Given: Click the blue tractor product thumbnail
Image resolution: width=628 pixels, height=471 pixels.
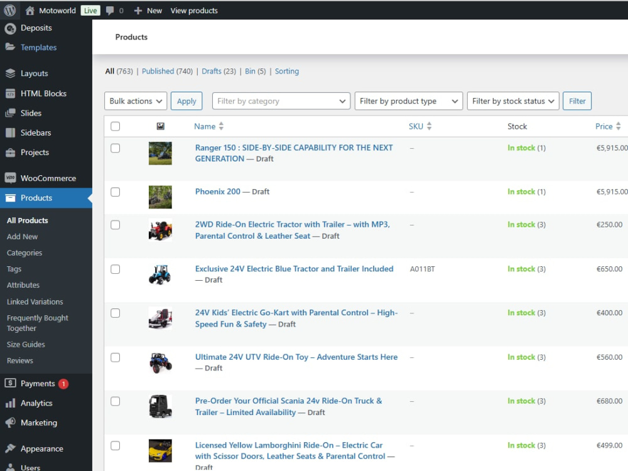Looking at the screenshot, I should pos(160,274).
